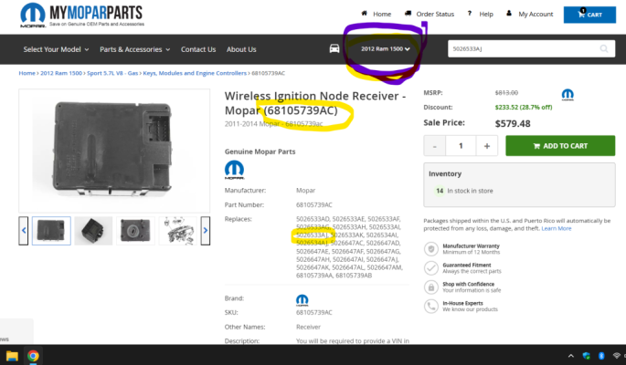Open the About Us page
Viewport: 626px width, 365px height.
241,49
